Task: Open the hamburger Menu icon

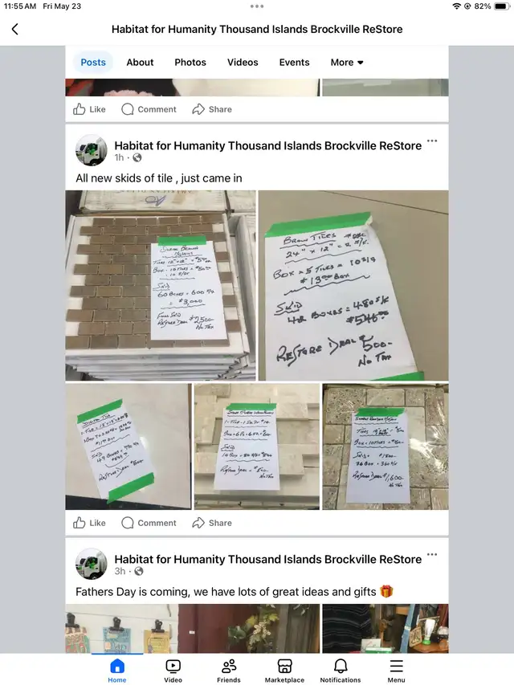Action: point(397,667)
